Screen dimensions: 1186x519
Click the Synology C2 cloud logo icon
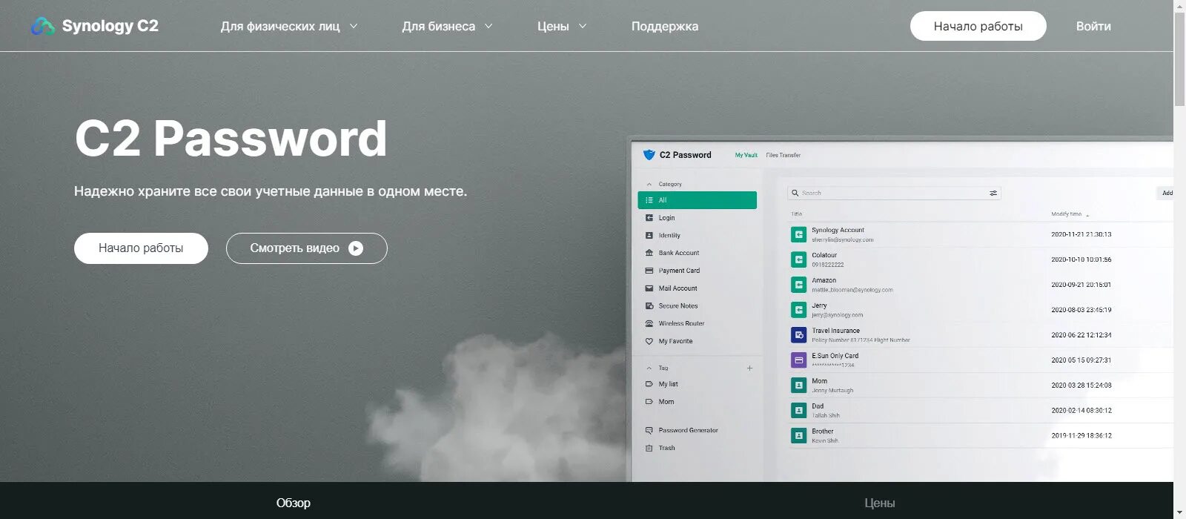pos(43,27)
